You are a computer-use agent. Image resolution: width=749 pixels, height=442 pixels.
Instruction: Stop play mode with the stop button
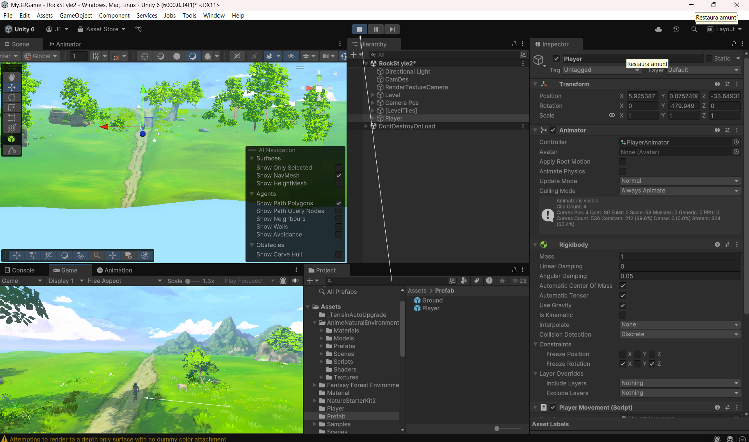(359, 29)
